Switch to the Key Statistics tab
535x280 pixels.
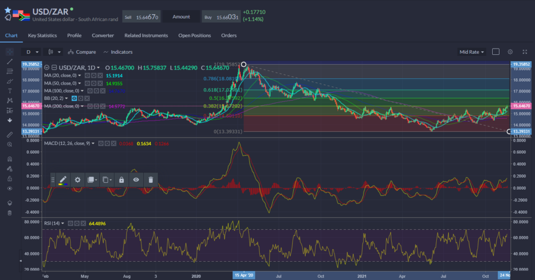pyautogui.click(x=42, y=36)
